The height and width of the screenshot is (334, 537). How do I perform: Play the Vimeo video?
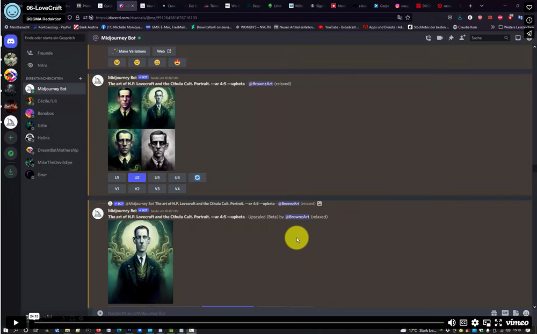coord(16,322)
